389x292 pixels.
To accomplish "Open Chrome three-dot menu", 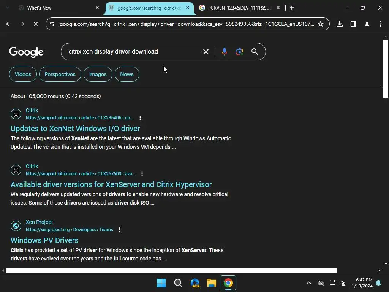I will 381,24.
